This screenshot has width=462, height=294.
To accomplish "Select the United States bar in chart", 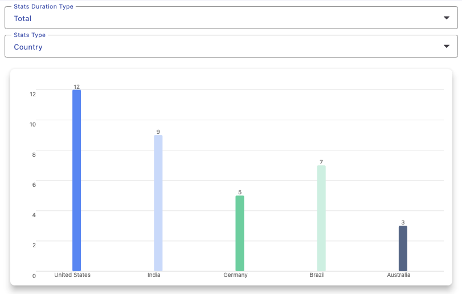I will pos(76,180).
